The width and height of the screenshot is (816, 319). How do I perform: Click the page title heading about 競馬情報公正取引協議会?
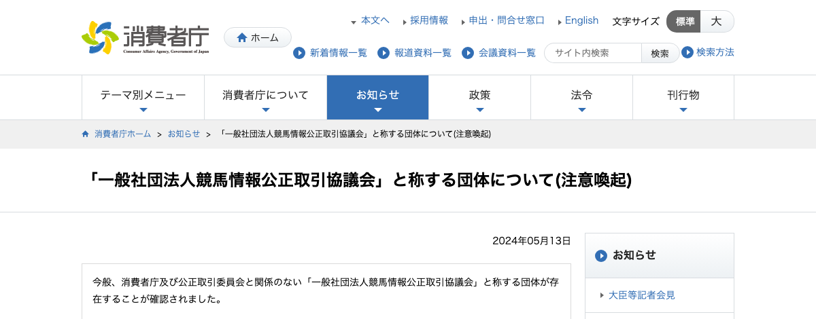pyautogui.click(x=360, y=180)
